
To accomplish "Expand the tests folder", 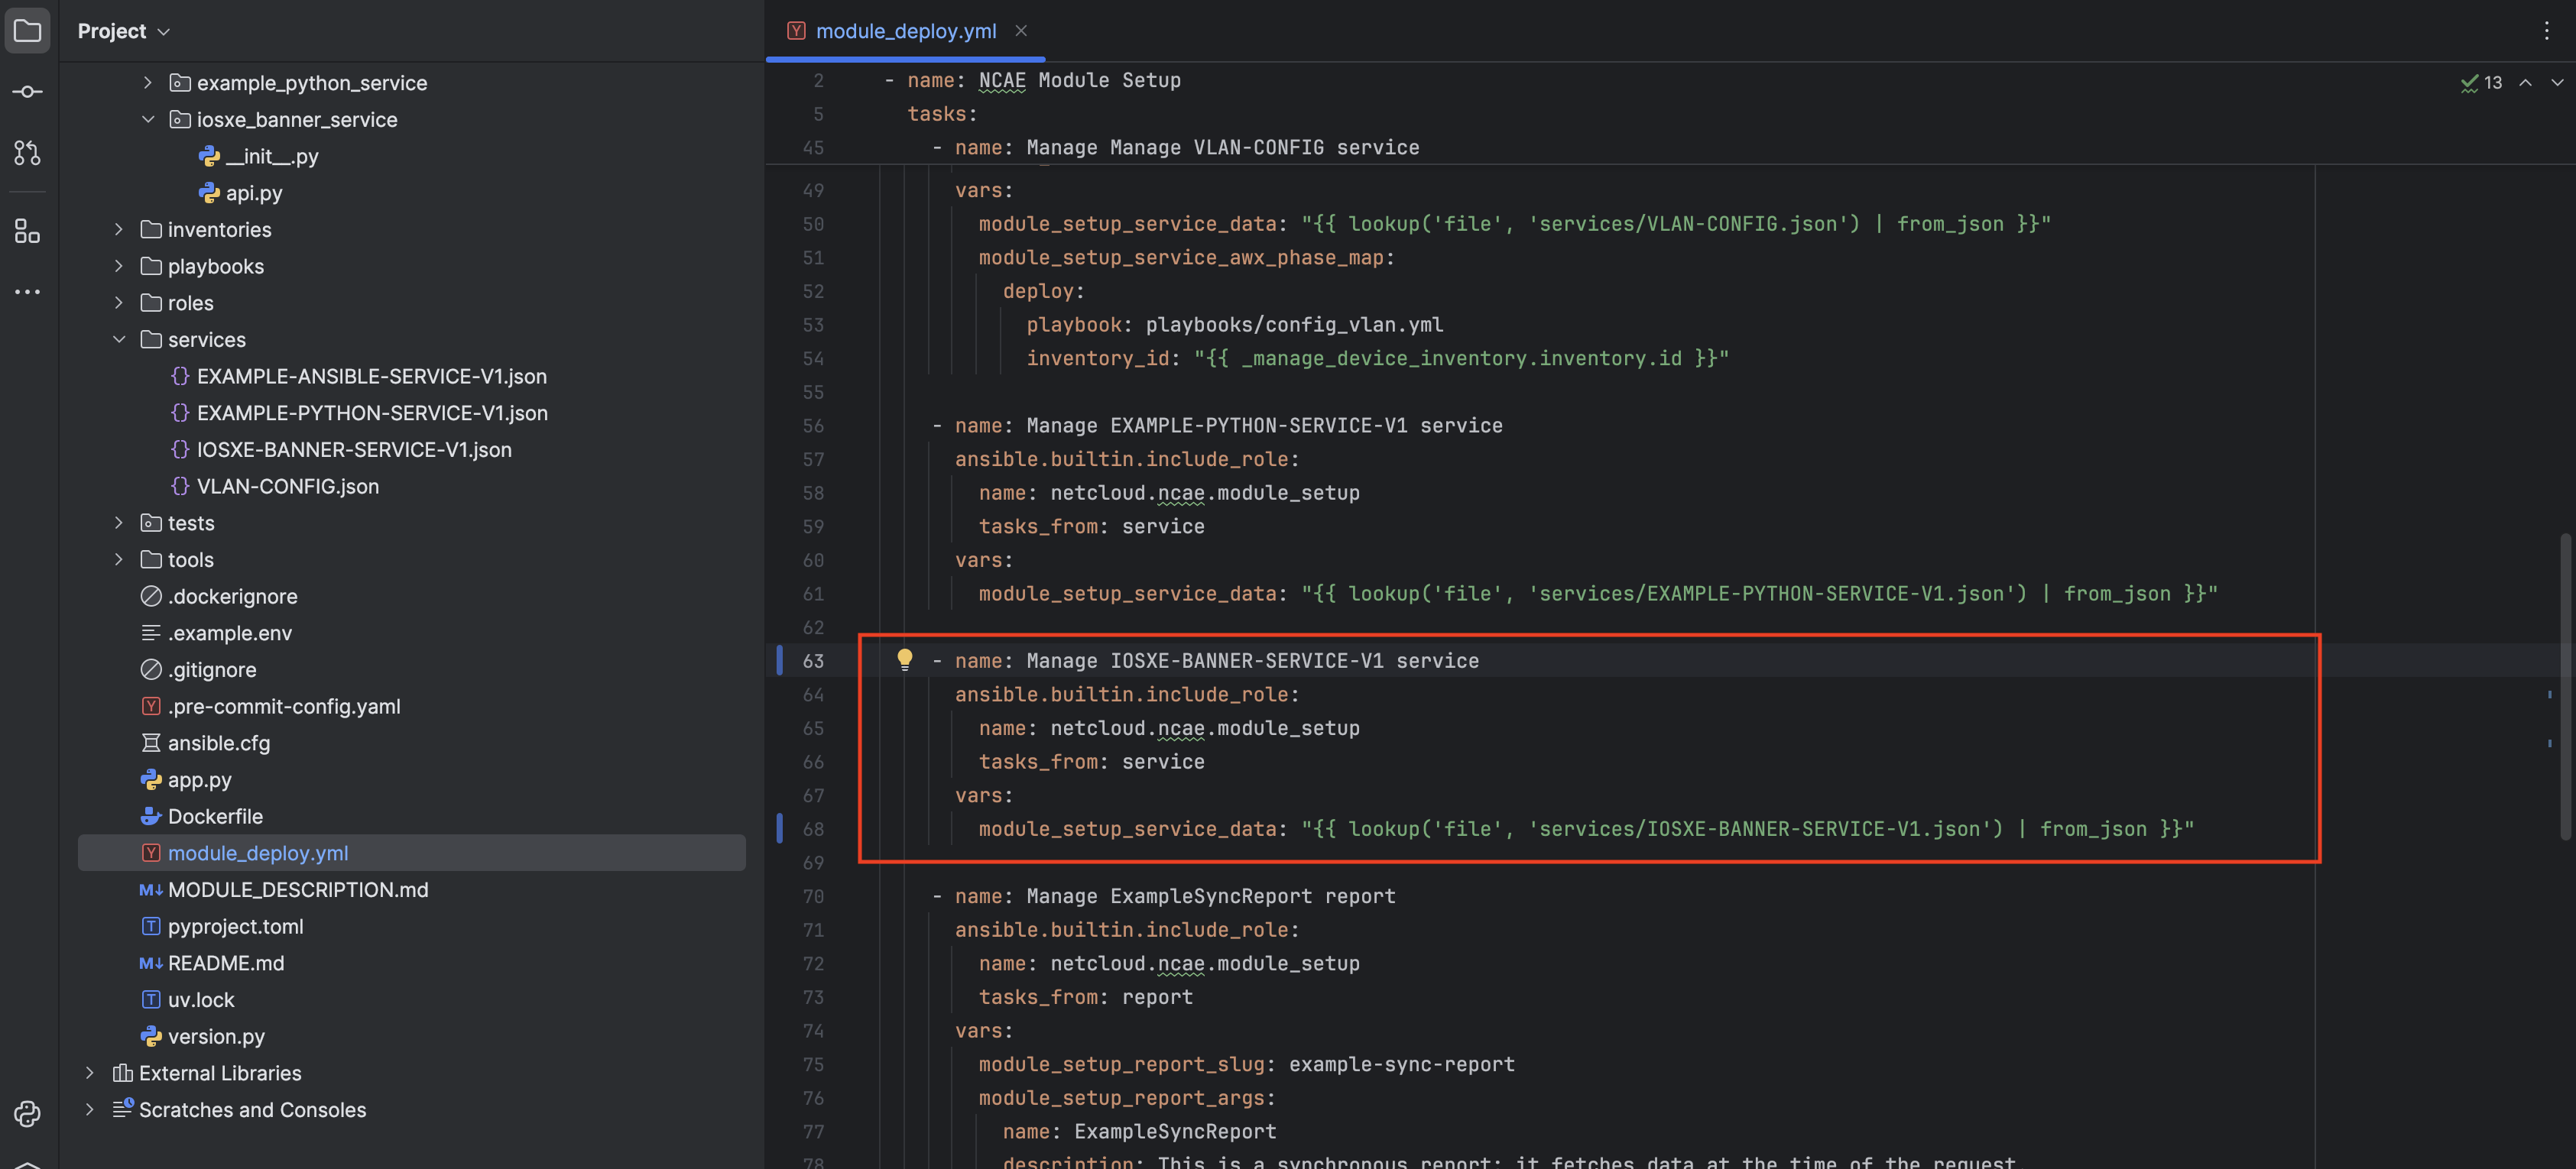I will click(119, 523).
